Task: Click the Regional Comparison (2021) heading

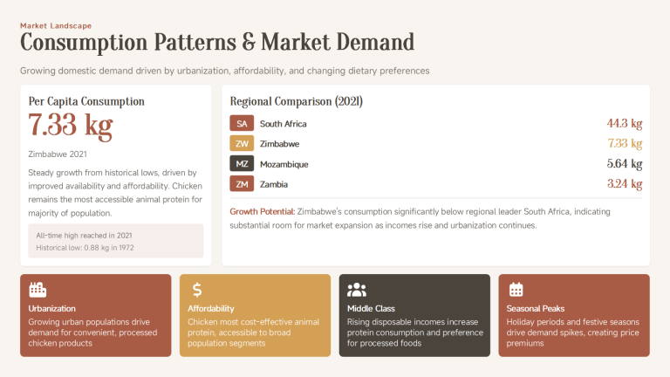Action: coord(296,101)
